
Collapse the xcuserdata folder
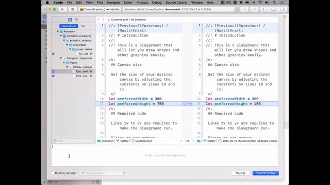pyautogui.click(x=67, y=45)
